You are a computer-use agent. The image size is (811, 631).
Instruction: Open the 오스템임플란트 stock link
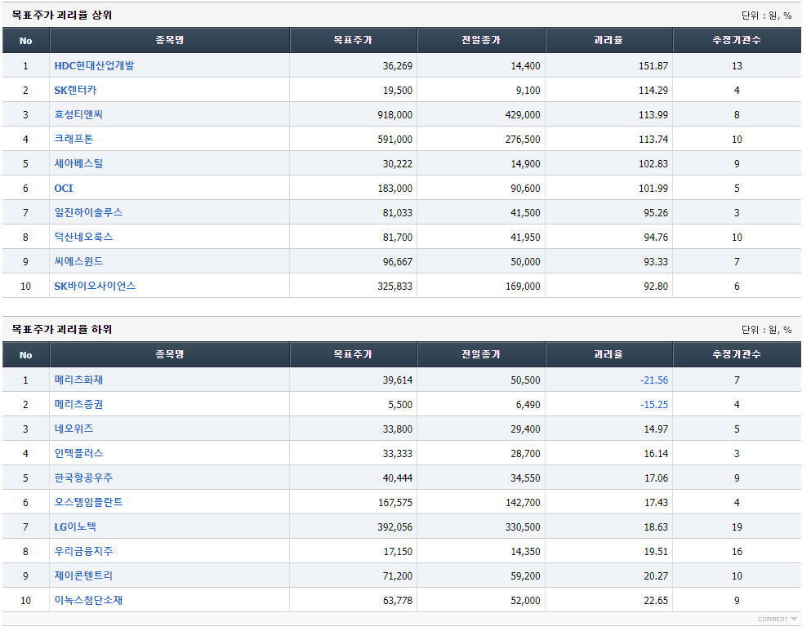[x=88, y=502]
